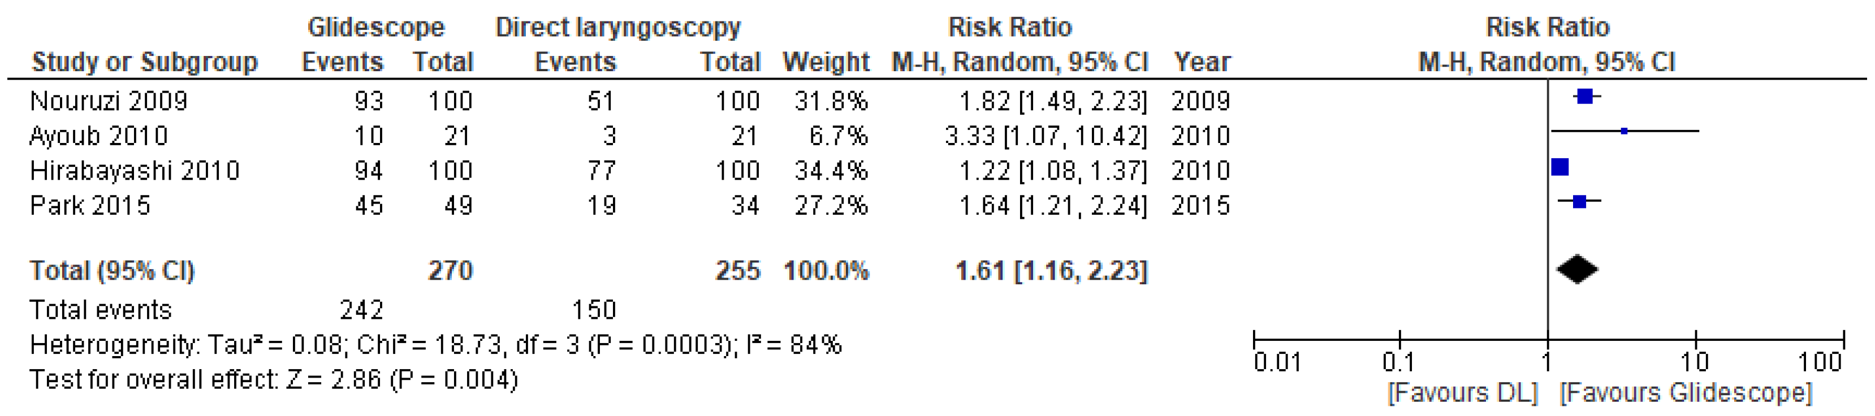The image size is (1875, 416).
Task: Click the [Favours DL] axis label
Action: point(1462,393)
